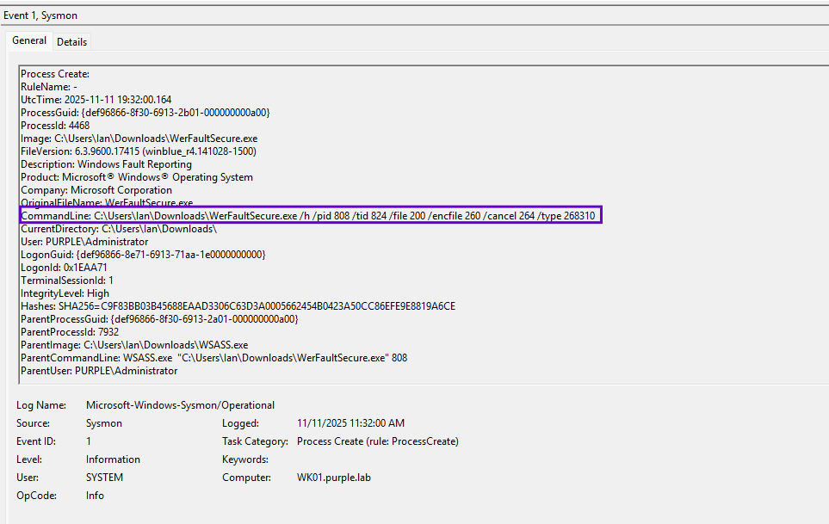Click the Image path line
This screenshot has height=524, width=829.
coord(139,139)
